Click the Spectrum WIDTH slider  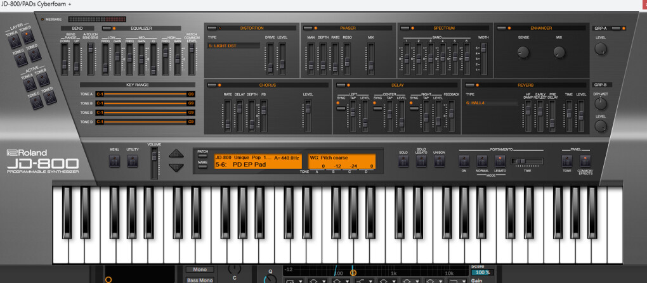483,58
